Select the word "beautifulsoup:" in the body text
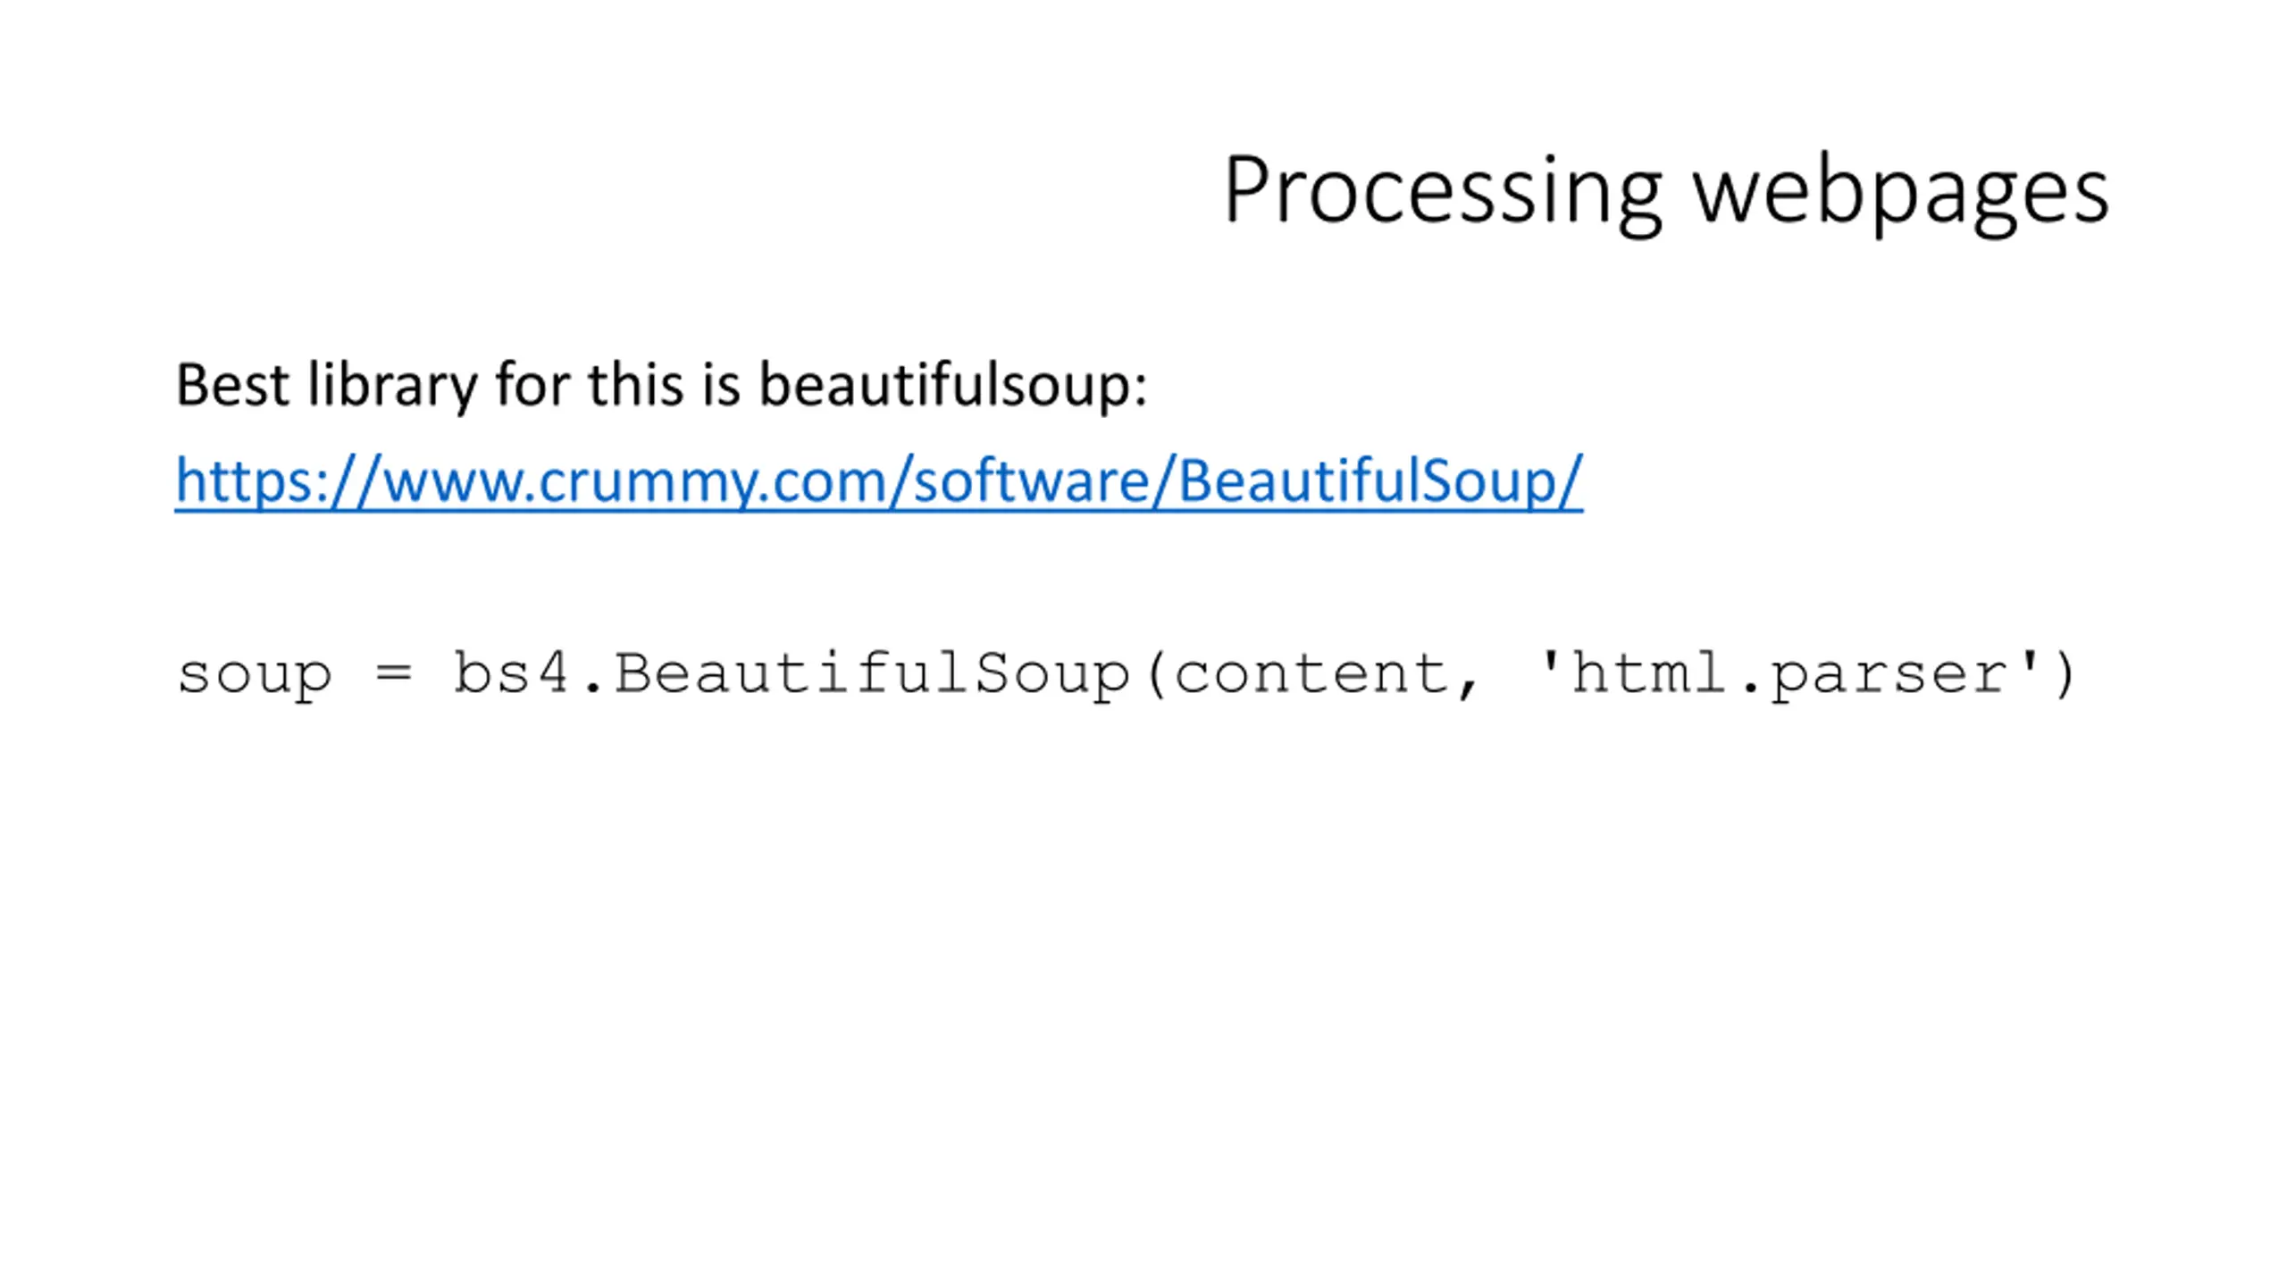2287x1286 pixels. (953, 385)
